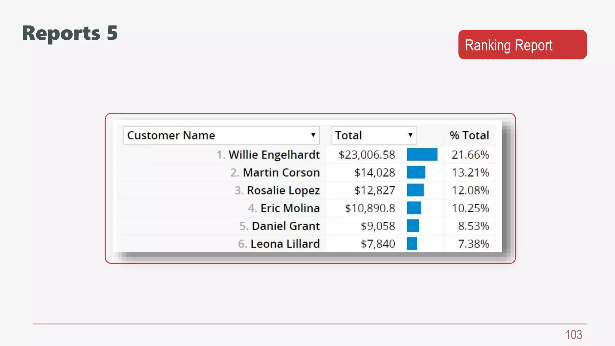Click the Daniel Grant name
The image size is (615, 346).
click(286, 226)
